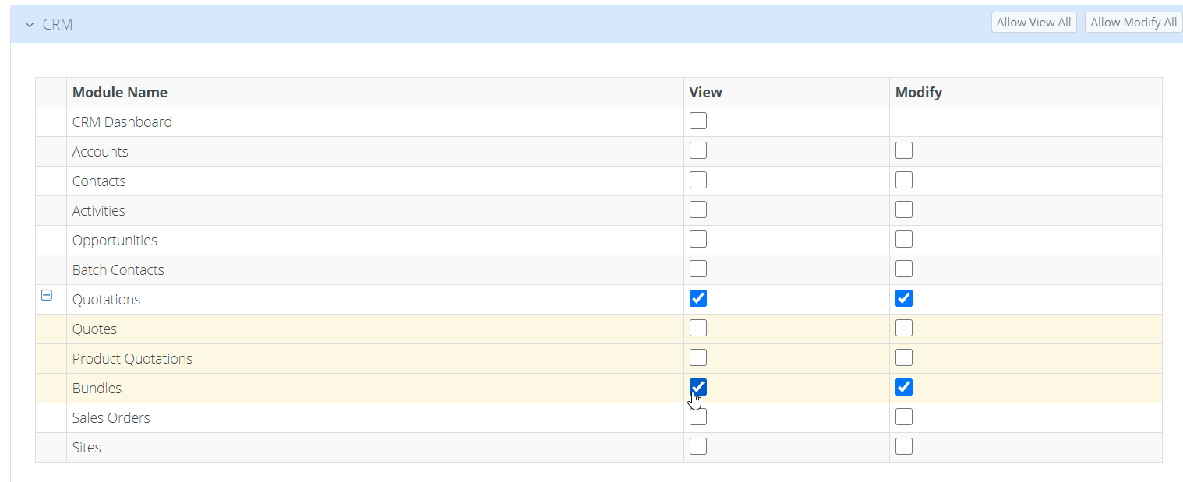Check the Sites View checkbox

click(x=698, y=447)
